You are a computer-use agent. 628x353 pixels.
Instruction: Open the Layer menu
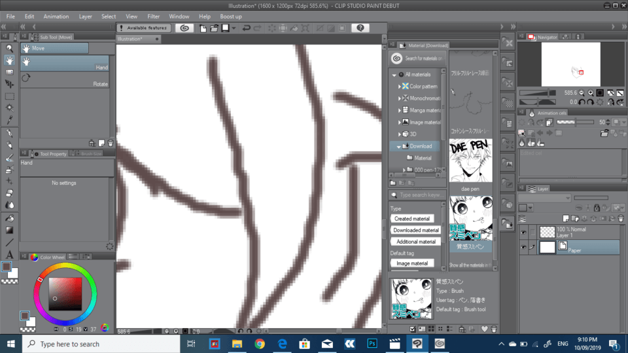pos(85,16)
